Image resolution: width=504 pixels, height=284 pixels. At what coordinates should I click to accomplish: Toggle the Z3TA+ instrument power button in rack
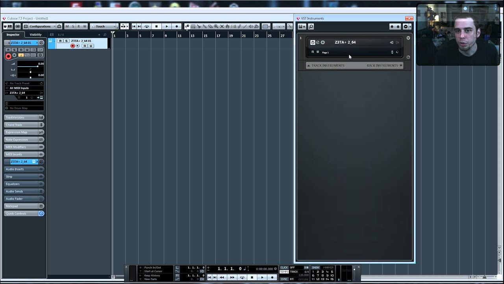pyautogui.click(x=313, y=42)
